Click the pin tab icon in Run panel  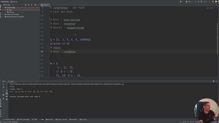click(x=3, y=99)
